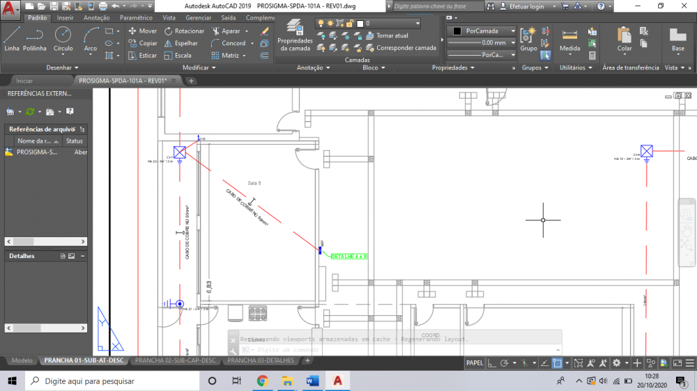This screenshot has width=697, height=391.
Task: Open the Inserir ribbon tab
Action: 66,18
